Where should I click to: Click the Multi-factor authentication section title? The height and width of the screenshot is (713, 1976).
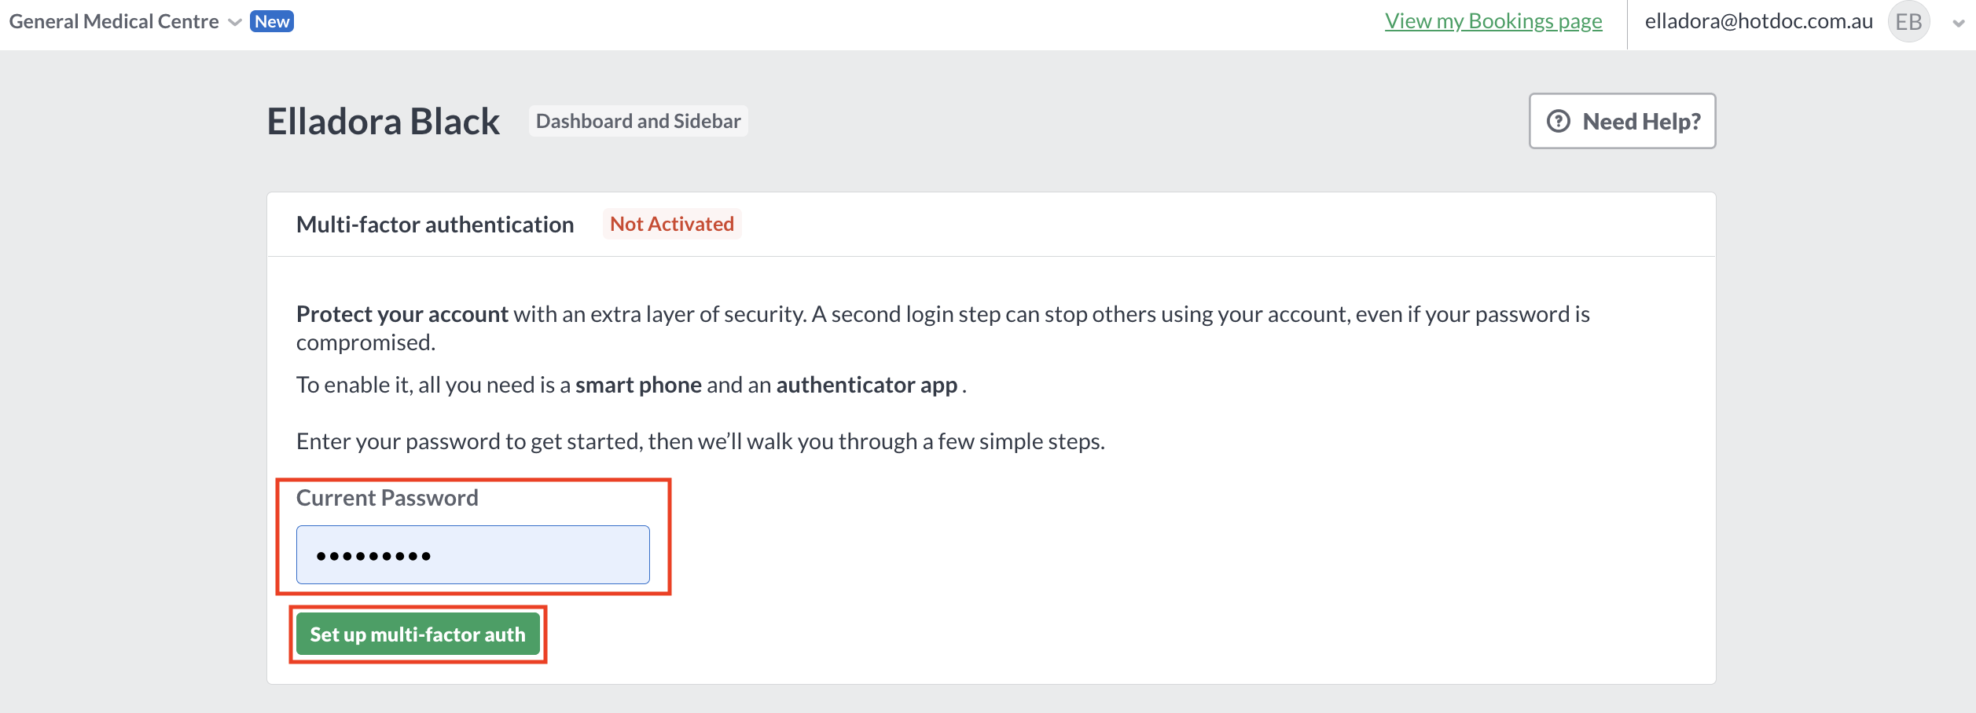pyautogui.click(x=435, y=225)
